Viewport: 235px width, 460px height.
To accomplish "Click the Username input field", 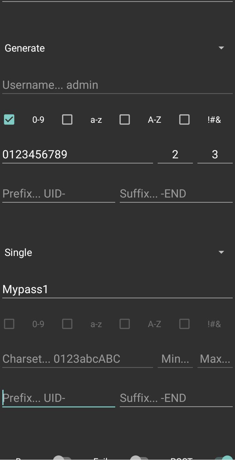I will (x=117, y=85).
